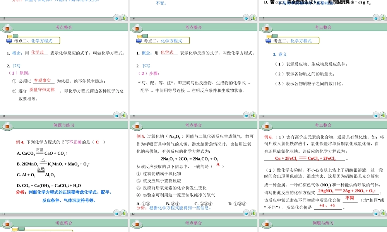Click the 例题与练习 header title on slide 11
Viewport: 387px width, 232px height.
point(64,125)
